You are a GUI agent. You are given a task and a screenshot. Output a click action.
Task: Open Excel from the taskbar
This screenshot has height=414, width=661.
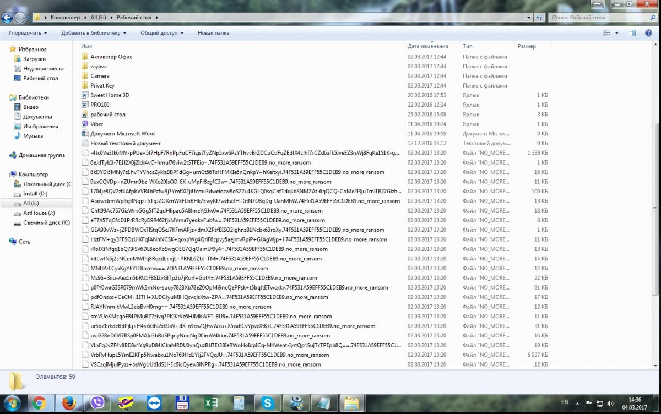pos(211,403)
